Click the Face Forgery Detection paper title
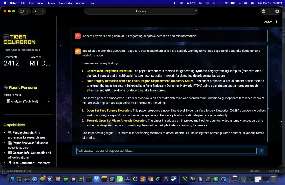 (x=140, y=81)
